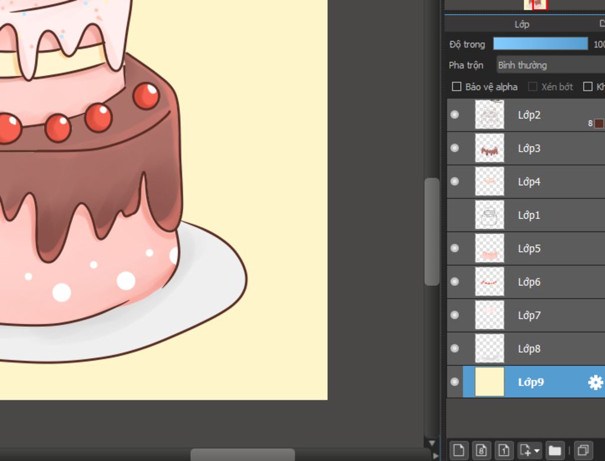Select layer Lớp6 thumbnail
This screenshot has width=605, height=461.
tap(490, 282)
